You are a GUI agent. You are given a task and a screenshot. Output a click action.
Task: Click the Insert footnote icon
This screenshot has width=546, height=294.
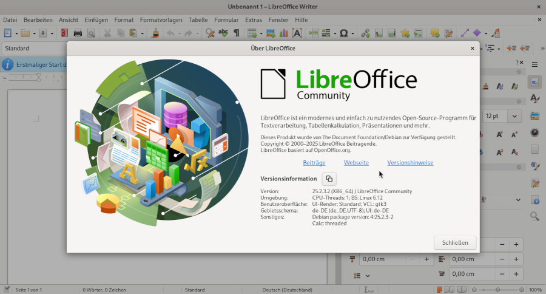(x=379, y=33)
